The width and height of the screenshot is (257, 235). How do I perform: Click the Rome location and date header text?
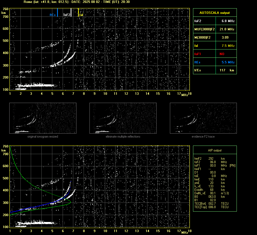pyautogui.click(x=77, y=2)
